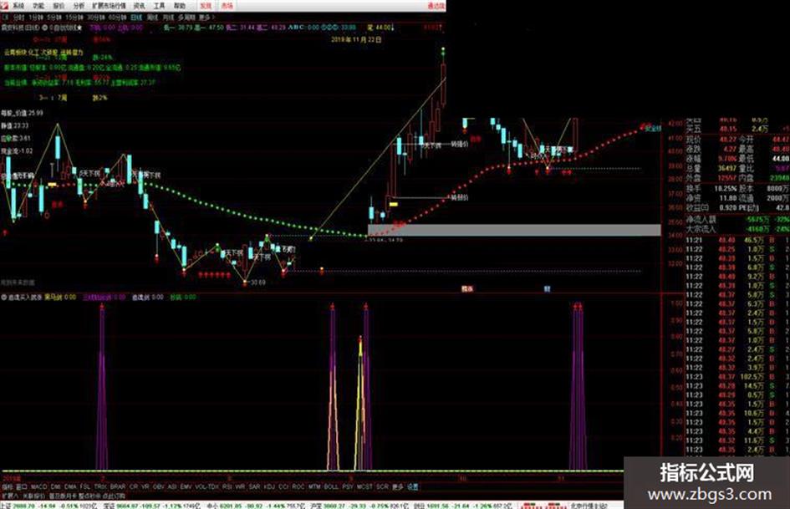790x509 pixels.
Task: Click the 深证 index in status bar
Action: (x=109, y=505)
